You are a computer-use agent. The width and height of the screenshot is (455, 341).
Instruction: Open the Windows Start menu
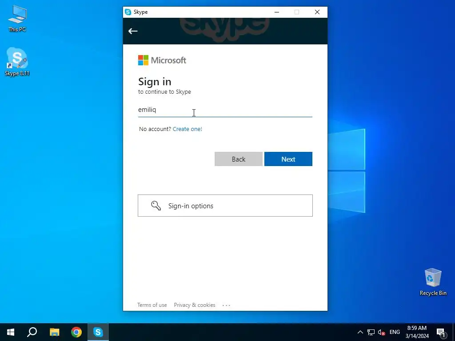11,332
